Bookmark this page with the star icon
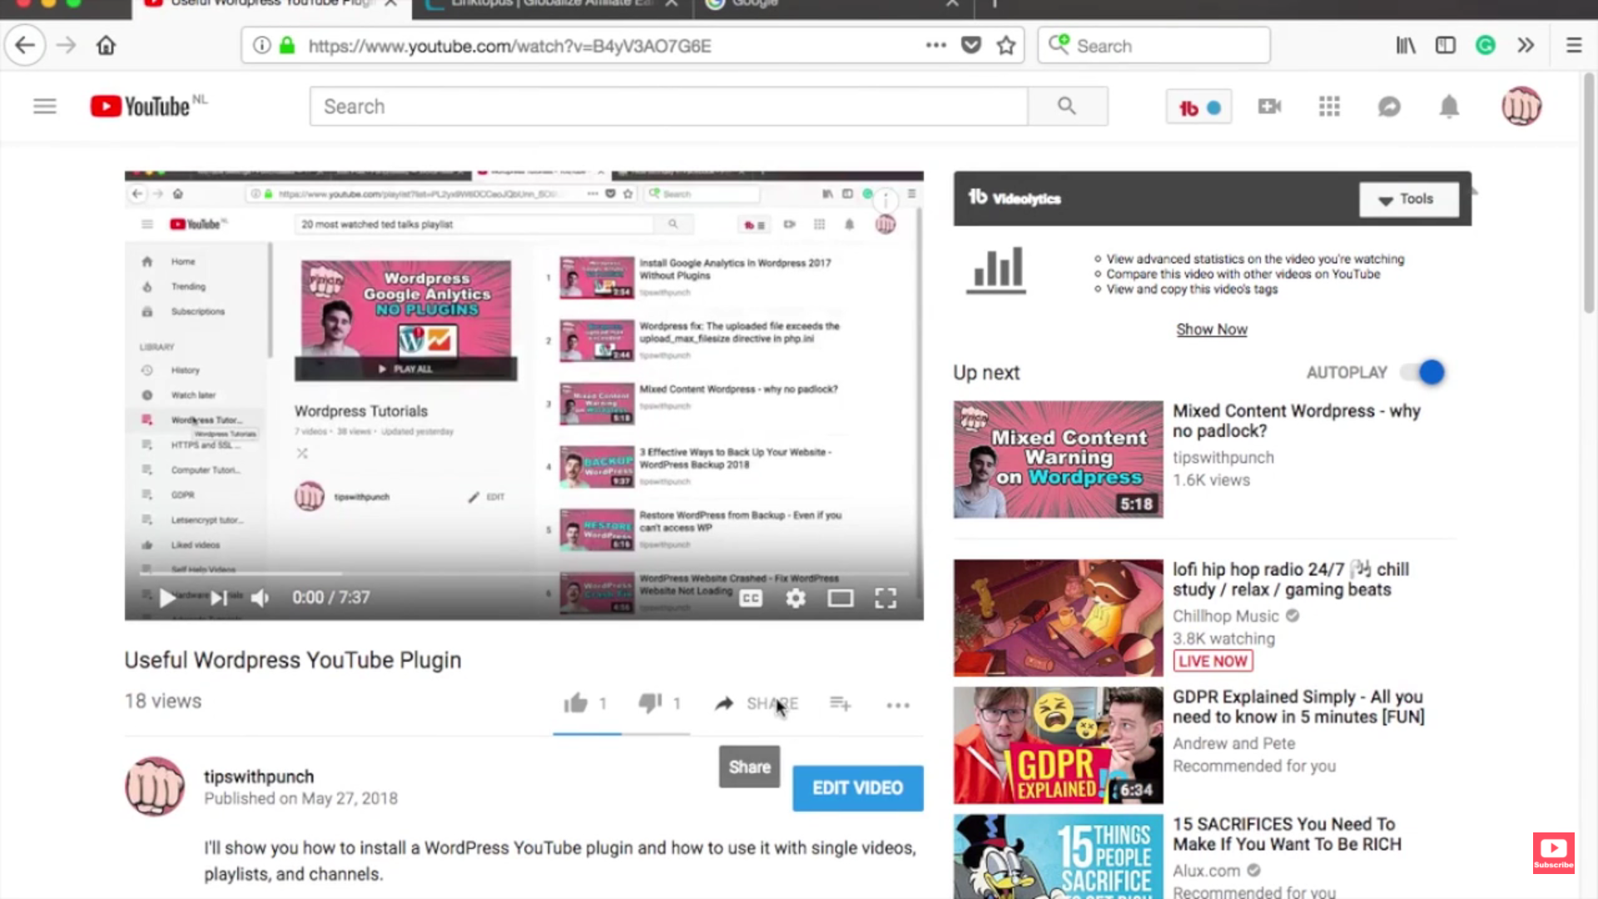Screen dimensions: 1598x899 pyautogui.click(x=1006, y=45)
